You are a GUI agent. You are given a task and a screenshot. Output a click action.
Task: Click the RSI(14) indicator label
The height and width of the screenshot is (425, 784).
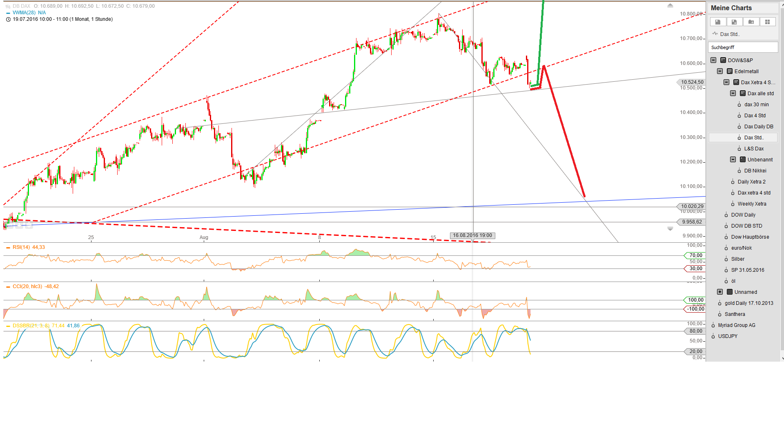[21, 247]
